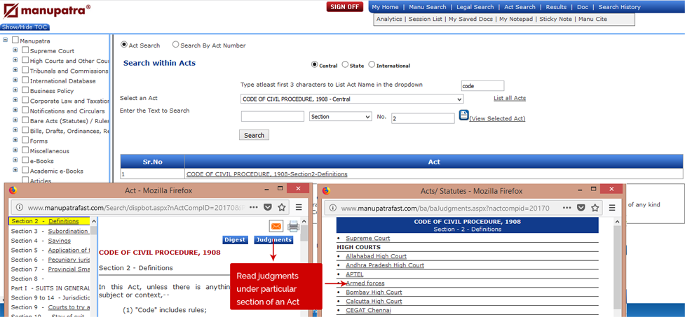Screen dimensions: 685x317
Task: Select Search By Act Number radio button
Action: tap(175, 45)
